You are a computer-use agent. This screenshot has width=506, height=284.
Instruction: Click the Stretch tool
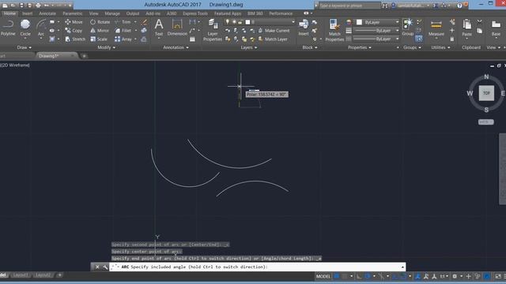coord(75,39)
